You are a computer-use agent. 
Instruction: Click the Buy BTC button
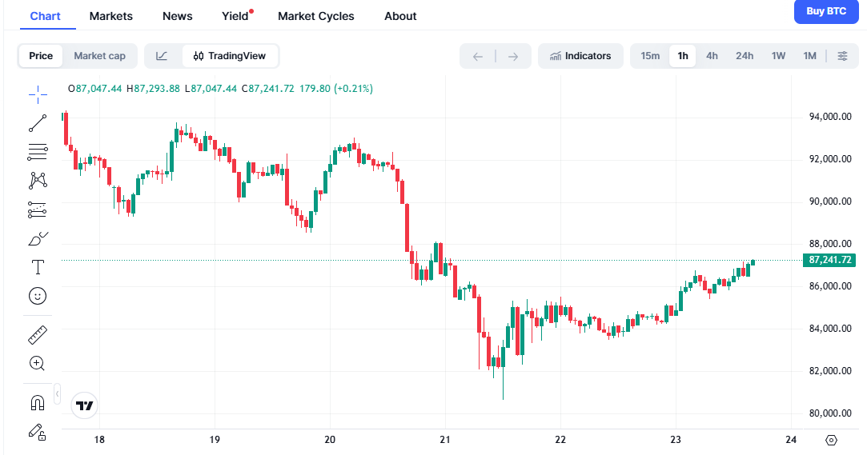coord(825,11)
